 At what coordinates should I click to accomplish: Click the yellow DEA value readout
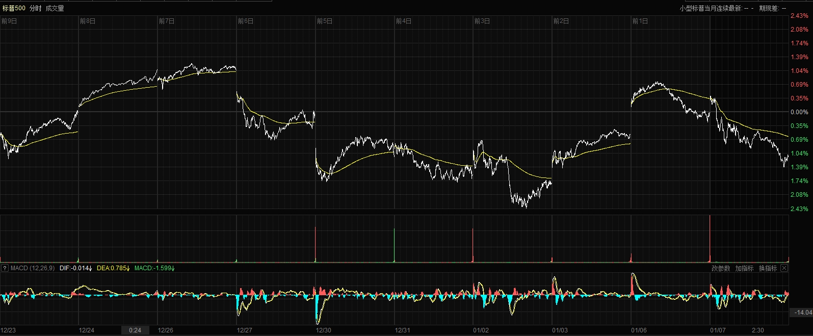coord(113,268)
